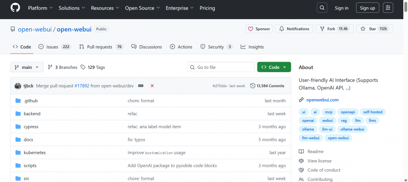408x182 pixels.
Task: Open the Discussions tab
Action: (x=147, y=47)
